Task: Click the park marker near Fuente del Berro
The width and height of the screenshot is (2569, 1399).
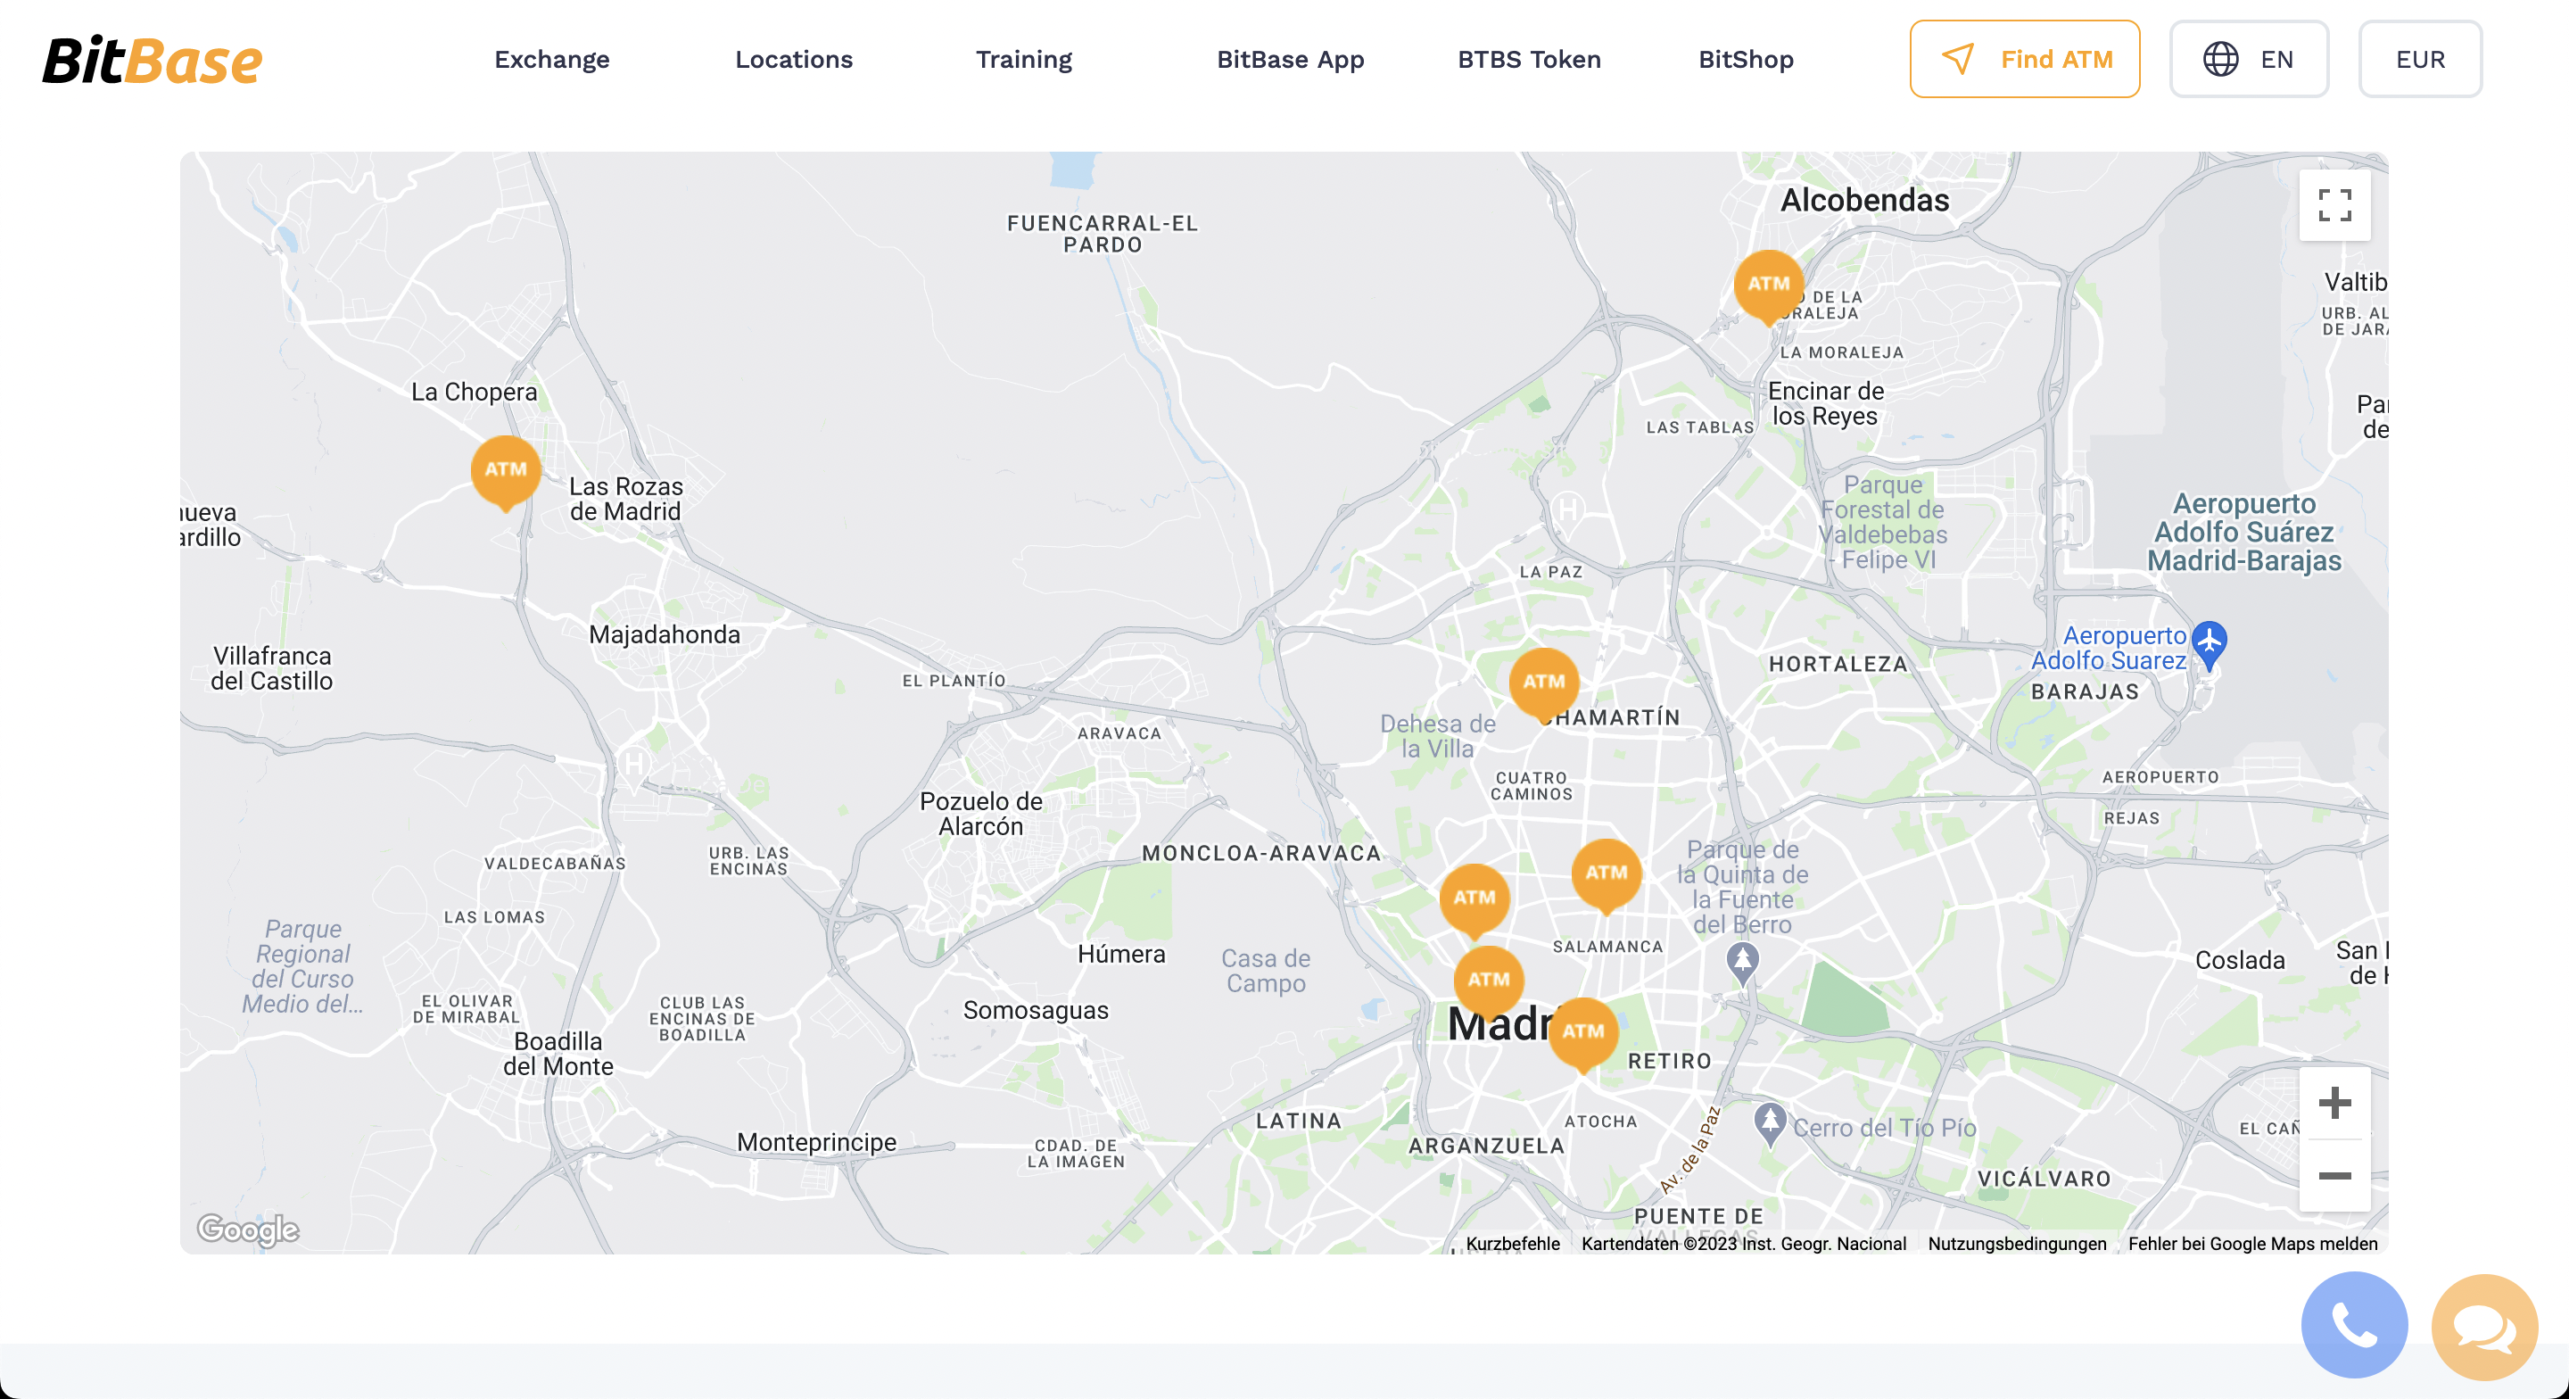Action: click(x=1742, y=964)
